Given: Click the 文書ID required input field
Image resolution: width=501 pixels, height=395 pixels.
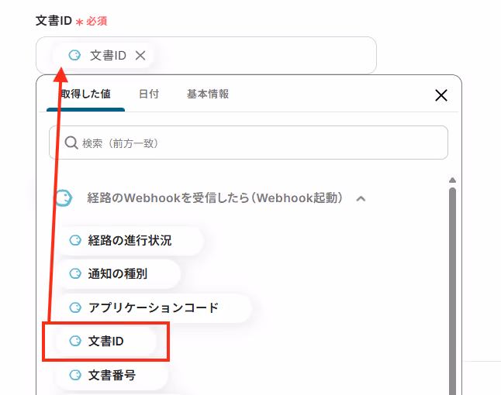Looking at the screenshot, I should 206,55.
